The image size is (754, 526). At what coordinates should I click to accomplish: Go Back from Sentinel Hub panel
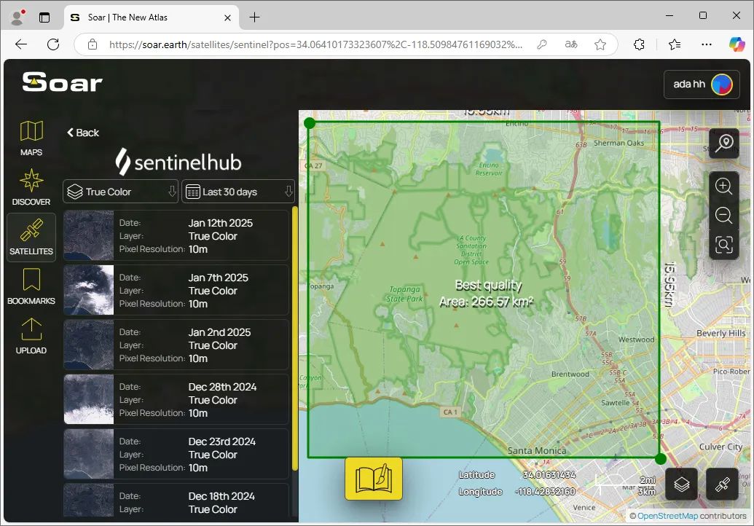point(83,133)
